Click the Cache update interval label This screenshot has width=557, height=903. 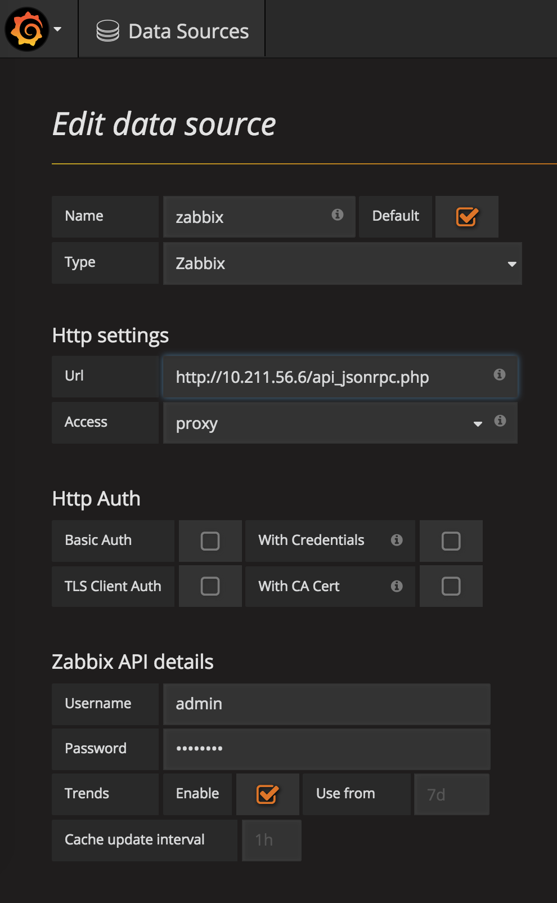135,839
